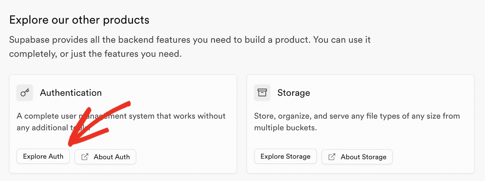Click the Storage archive box icon
This screenshot has height=181, width=485.
(x=262, y=93)
